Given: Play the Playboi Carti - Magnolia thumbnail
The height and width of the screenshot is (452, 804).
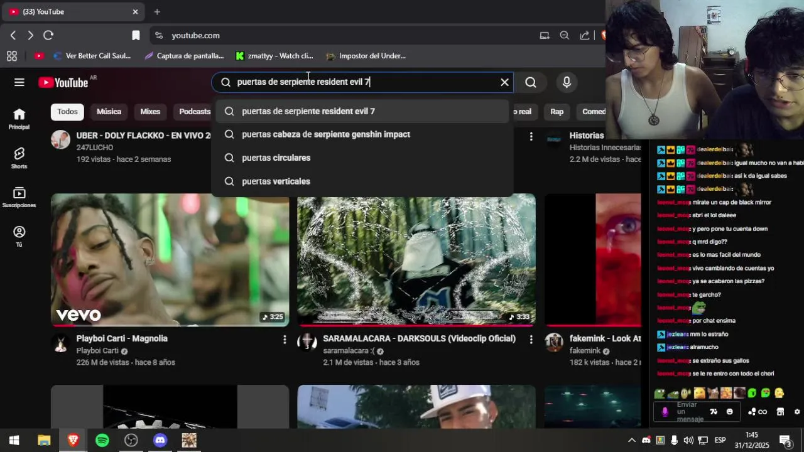Looking at the screenshot, I should point(170,260).
